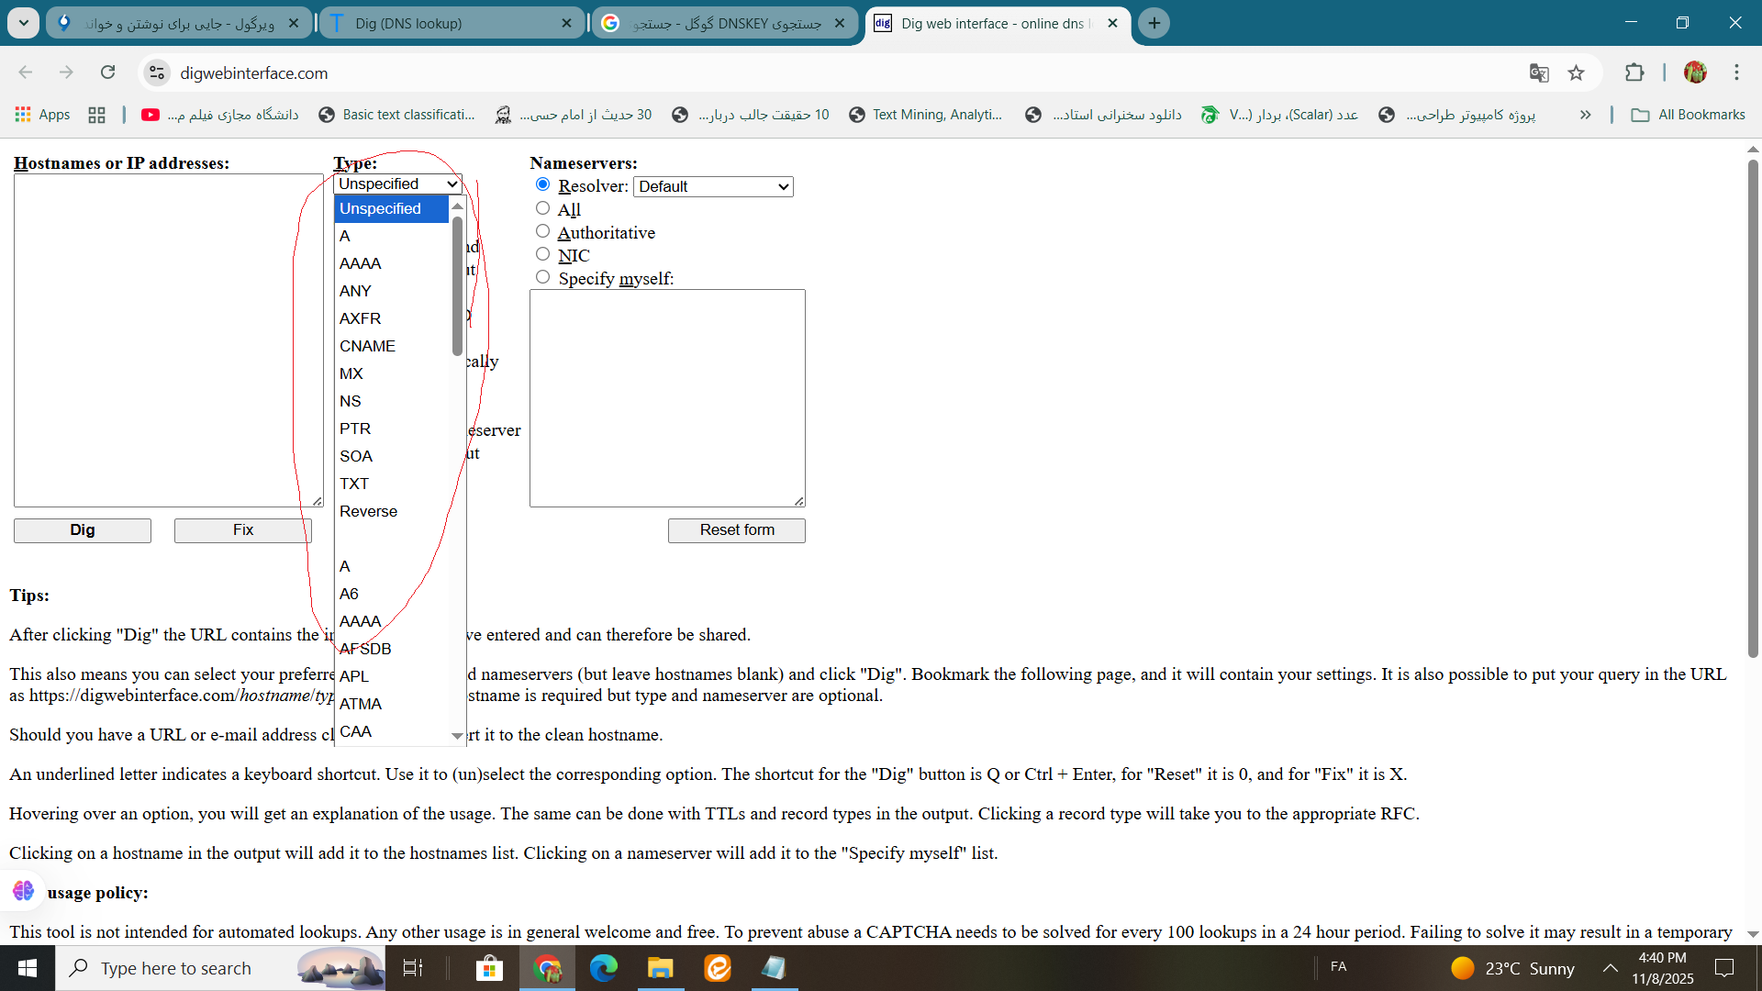The width and height of the screenshot is (1762, 991).
Task: Open the Extensions puzzle icon
Action: [x=1634, y=72]
